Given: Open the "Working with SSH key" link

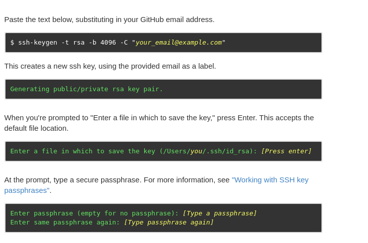Looking at the screenshot, I should [270, 180].
